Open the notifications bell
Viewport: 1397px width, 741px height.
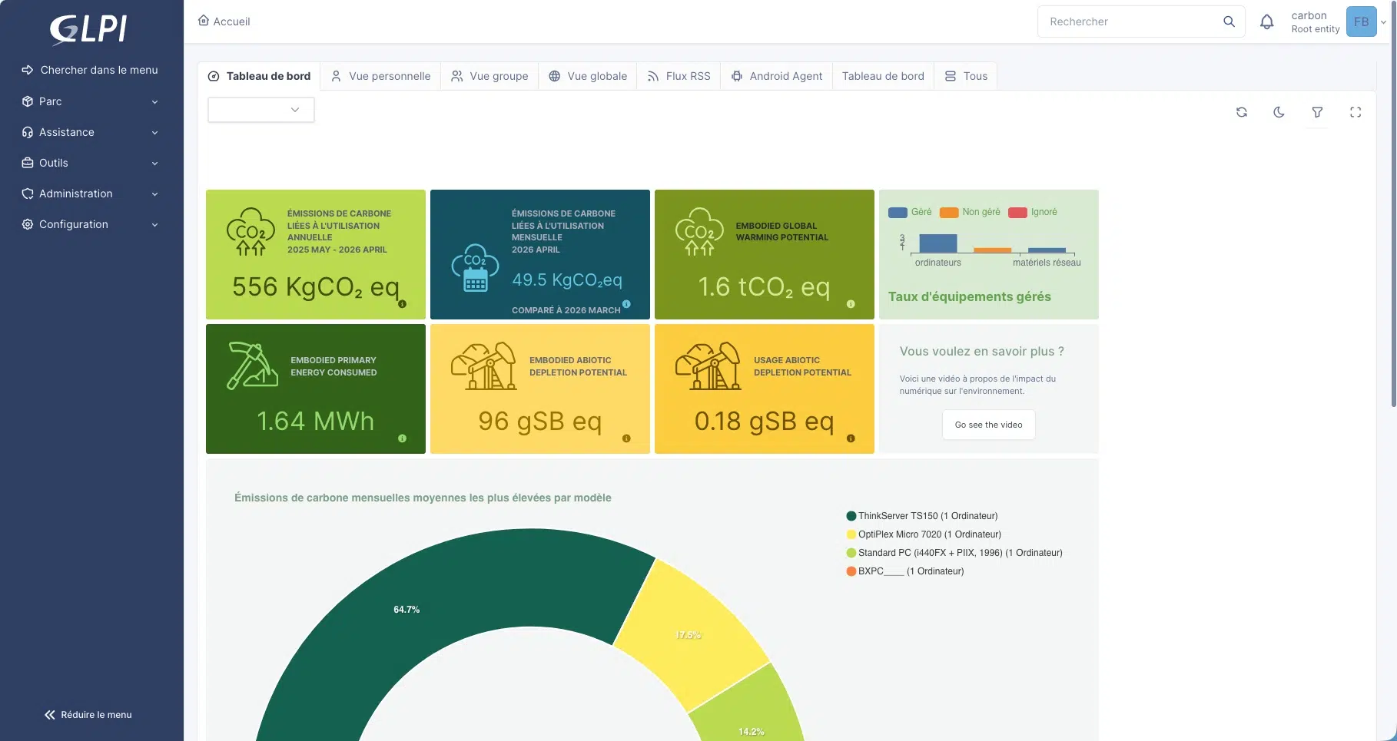[x=1266, y=22]
